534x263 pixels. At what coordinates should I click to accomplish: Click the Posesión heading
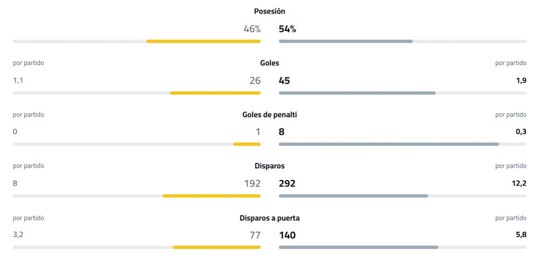(x=270, y=11)
